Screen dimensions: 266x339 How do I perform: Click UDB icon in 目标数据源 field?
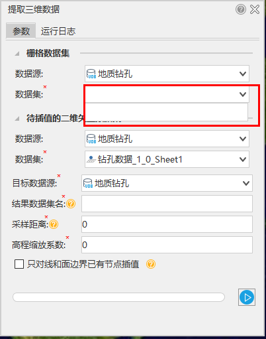point(88,183)
